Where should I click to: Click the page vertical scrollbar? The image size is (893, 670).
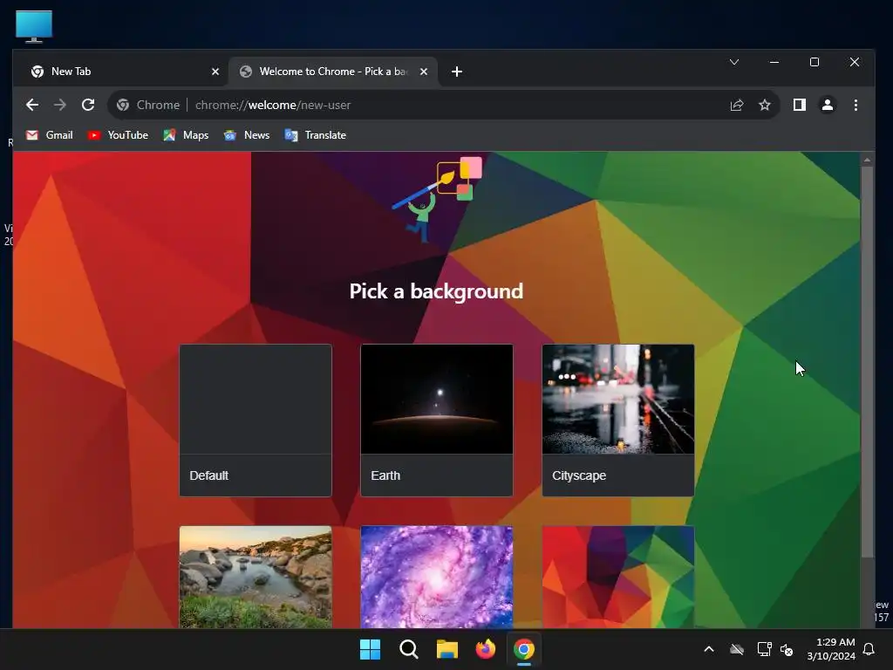867,362
